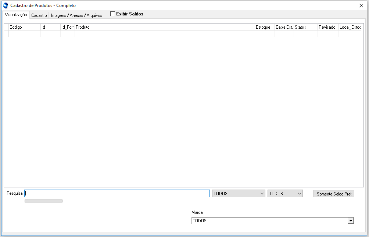Screen dimensions: 369x237
Task: Click the Revisado column header
Action: [x=328, y=27]
